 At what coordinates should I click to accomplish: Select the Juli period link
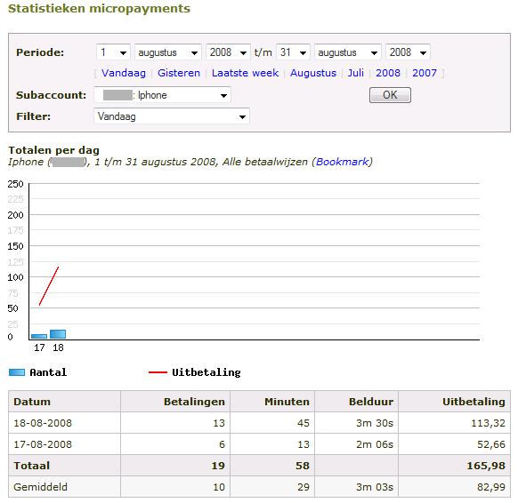point(356,73)
